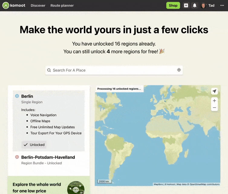Expand the Berlin-Potsdam-Havelland bundle entry
The image size is (228, 194).
49,160
